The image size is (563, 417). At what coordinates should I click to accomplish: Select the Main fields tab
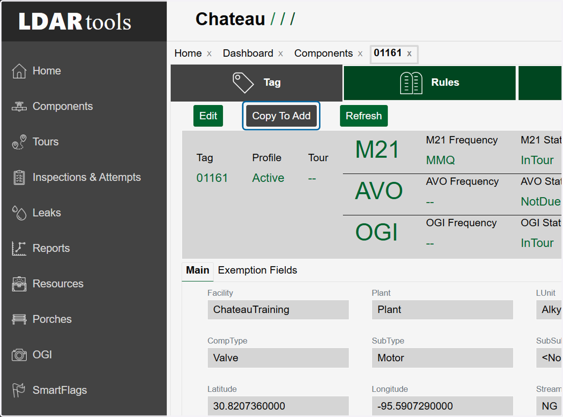pos(198,270)
